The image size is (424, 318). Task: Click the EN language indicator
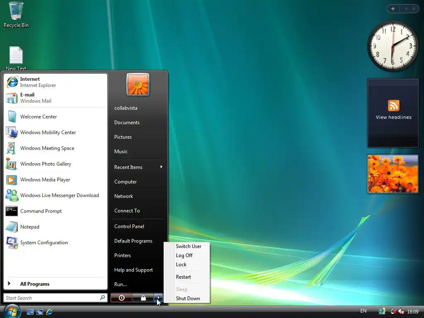pos(364,311)
